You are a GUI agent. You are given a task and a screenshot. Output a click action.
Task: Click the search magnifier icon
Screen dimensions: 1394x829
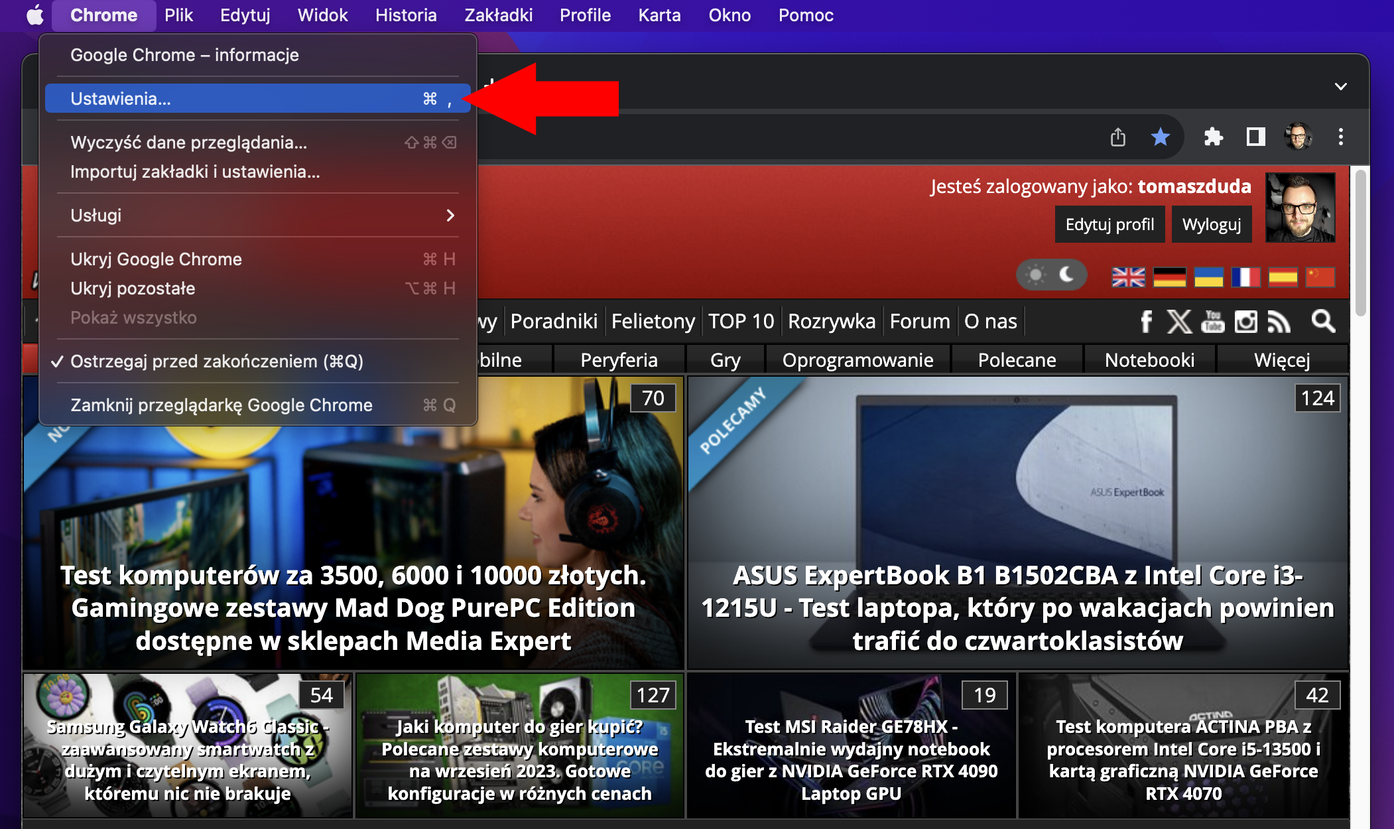tap(1322, 322)
